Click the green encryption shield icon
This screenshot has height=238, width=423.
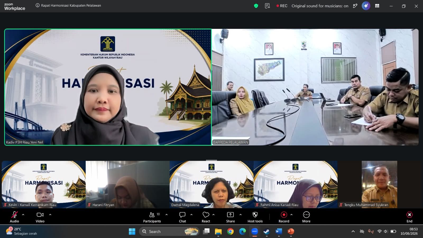pos(256,6)
